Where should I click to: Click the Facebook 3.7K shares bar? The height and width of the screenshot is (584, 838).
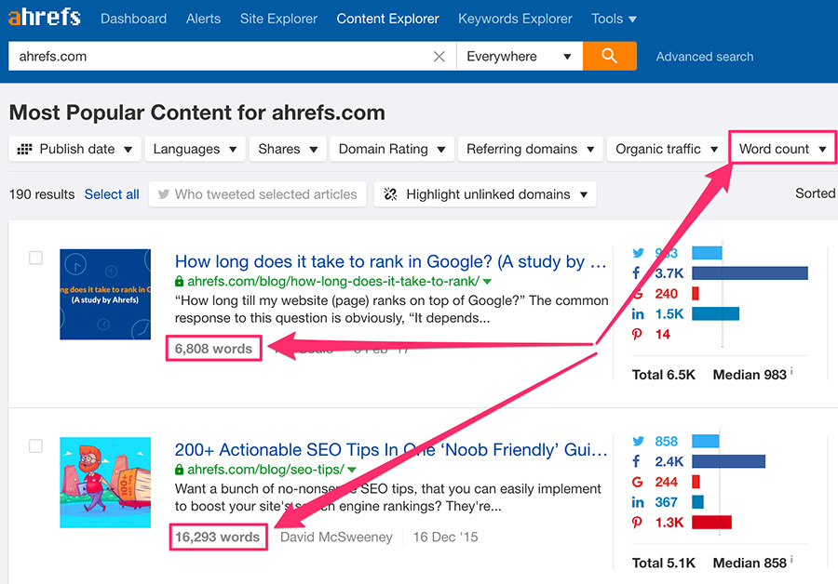750,273
